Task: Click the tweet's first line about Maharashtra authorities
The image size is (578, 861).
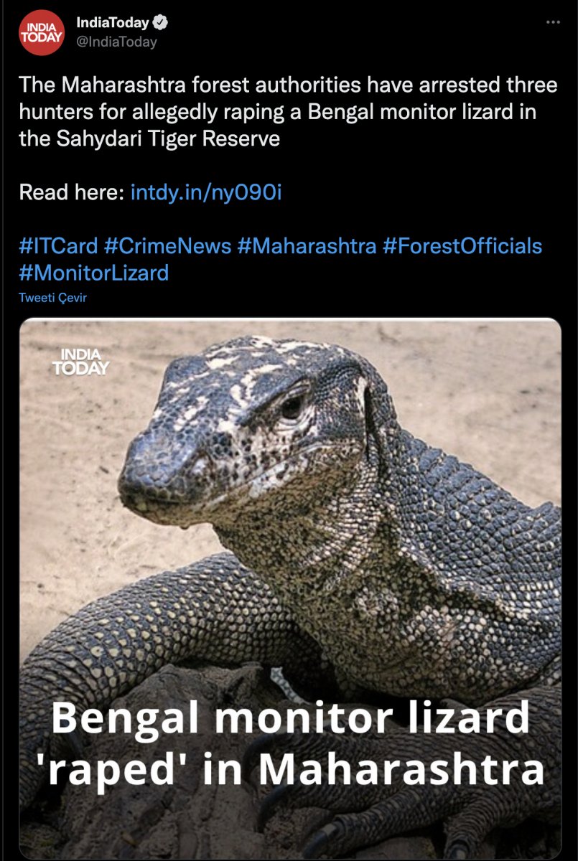Action: click(288, 85)
